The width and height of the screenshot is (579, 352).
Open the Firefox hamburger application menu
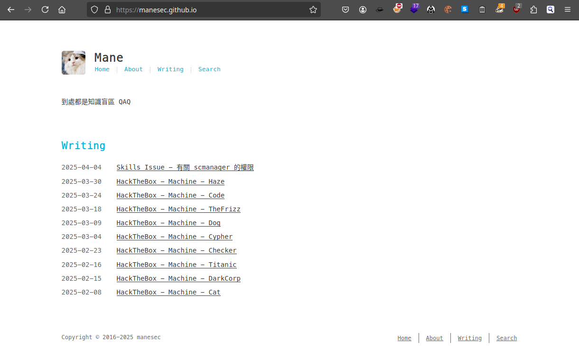(568, 10)
